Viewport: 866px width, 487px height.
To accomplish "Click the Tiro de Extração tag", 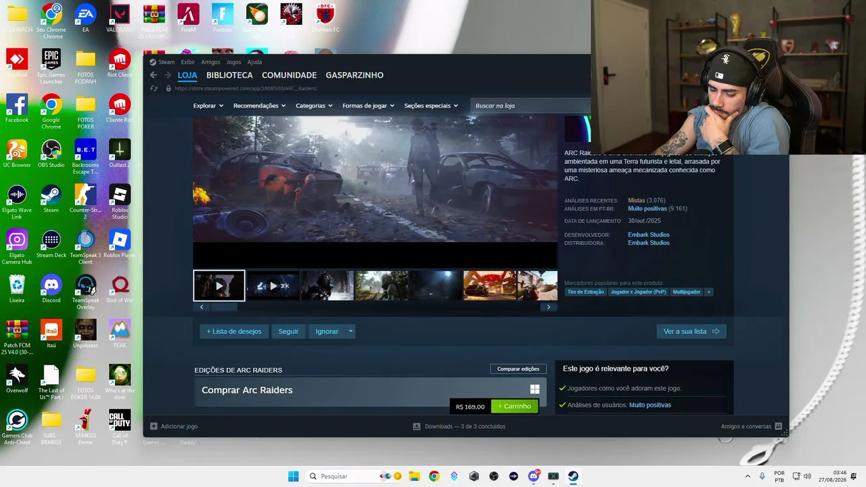I will 586,292.
